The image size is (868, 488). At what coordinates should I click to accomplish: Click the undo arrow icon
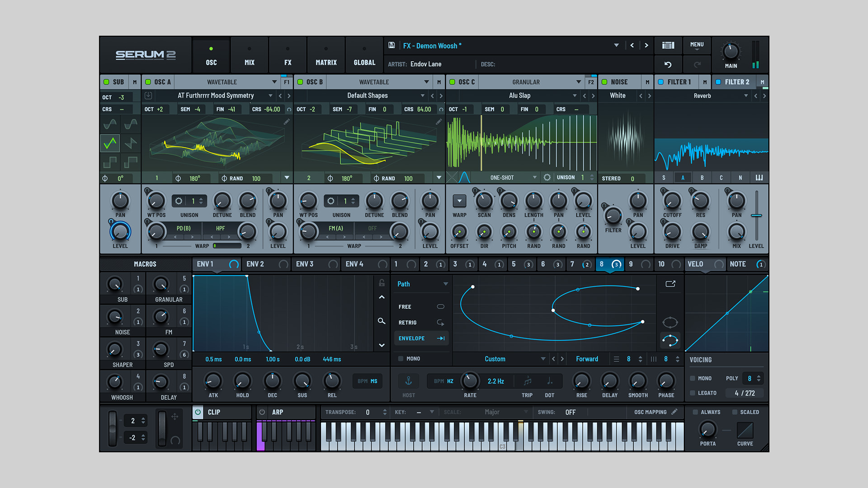pyautogui.click(x=668, y=65)
